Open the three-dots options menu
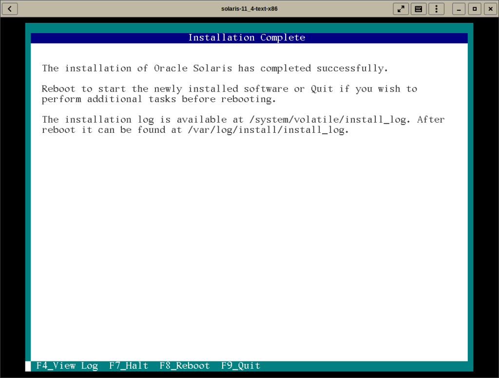Viewport: 499px width, 378px height. pos(436,9)
